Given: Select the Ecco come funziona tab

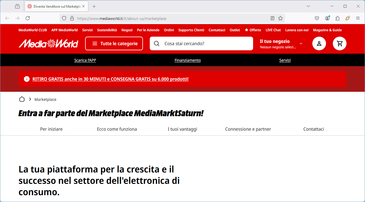Looking at the screenshot, I should pyautogui.click(x=117, y=129).
